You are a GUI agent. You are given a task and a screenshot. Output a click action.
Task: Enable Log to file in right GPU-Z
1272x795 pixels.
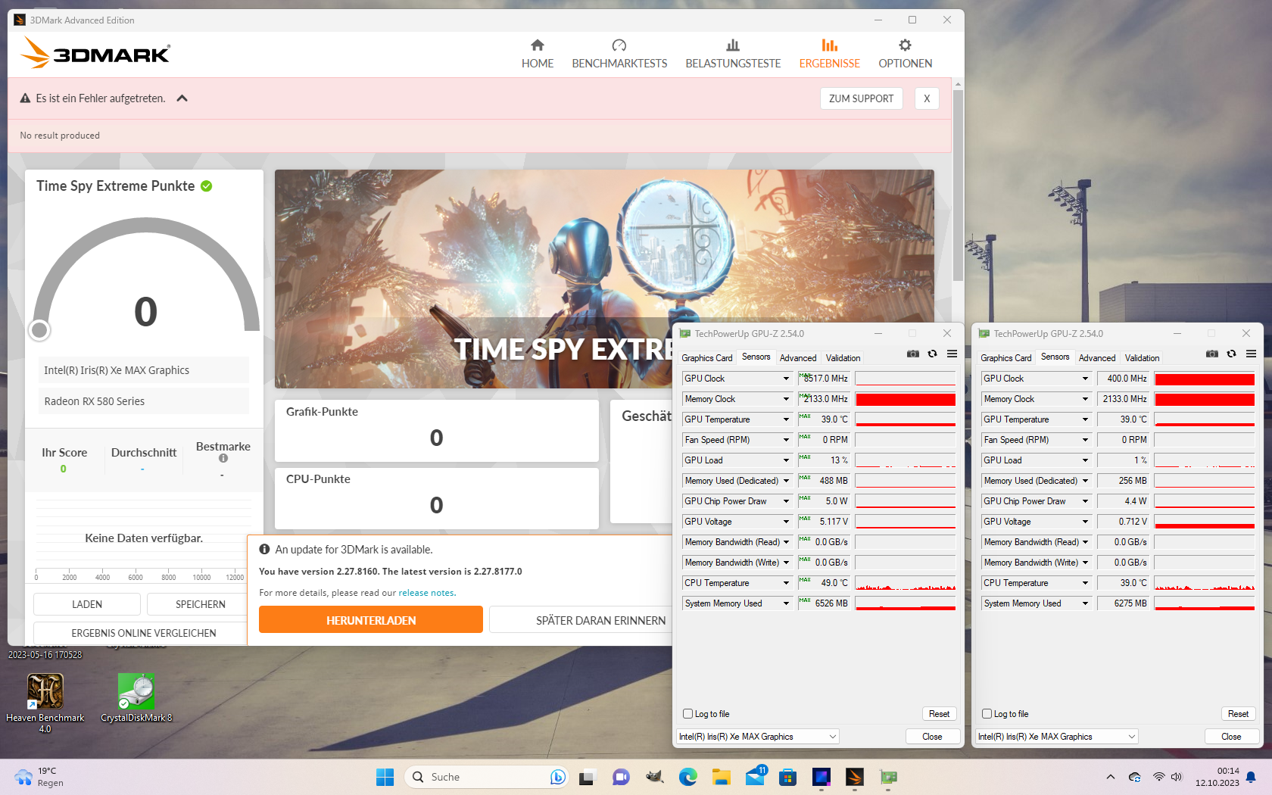(987, 714)
